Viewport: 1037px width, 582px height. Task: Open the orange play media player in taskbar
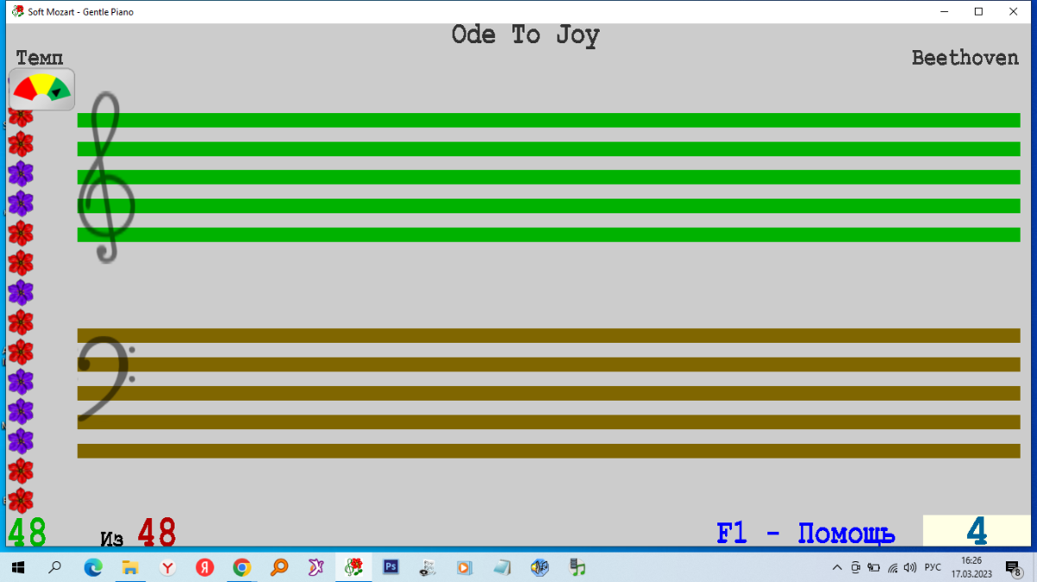tap(465, 567)
